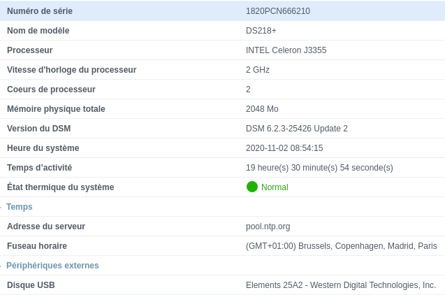Select the pool.ntp.org server address
Viewport: 445px width, 295px height.
click(268, 226)
